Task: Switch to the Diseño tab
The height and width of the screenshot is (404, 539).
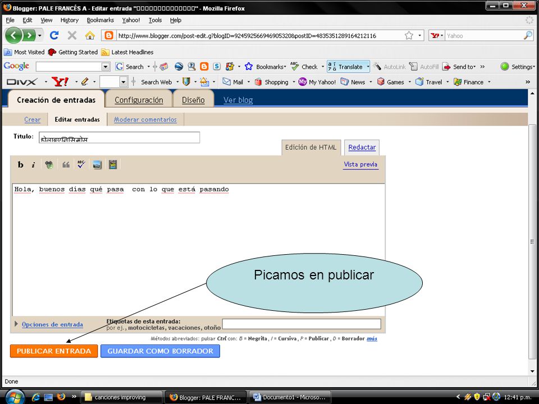Action: (193, 100)
